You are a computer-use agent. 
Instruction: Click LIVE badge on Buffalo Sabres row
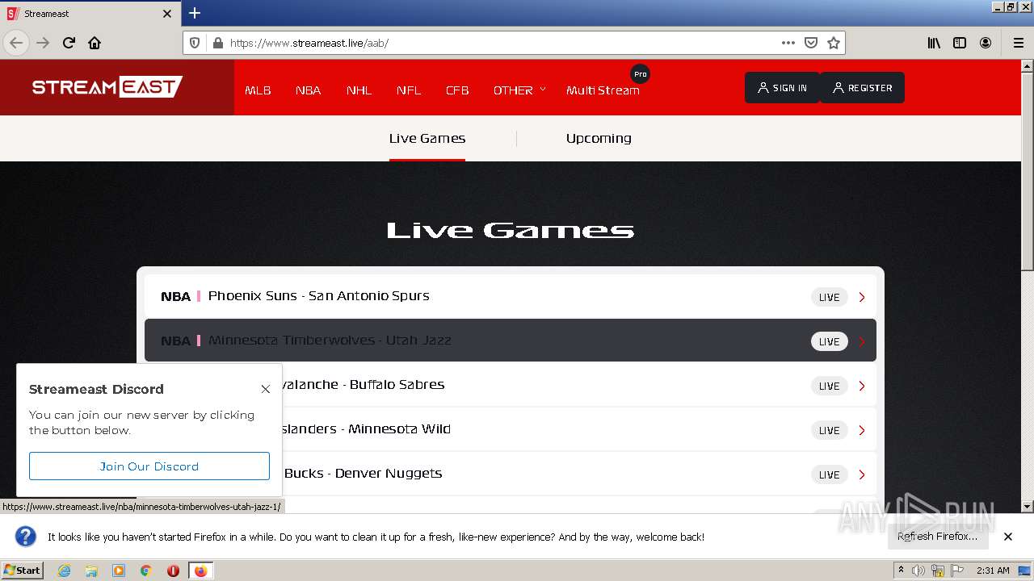click(x=830, y=386)
